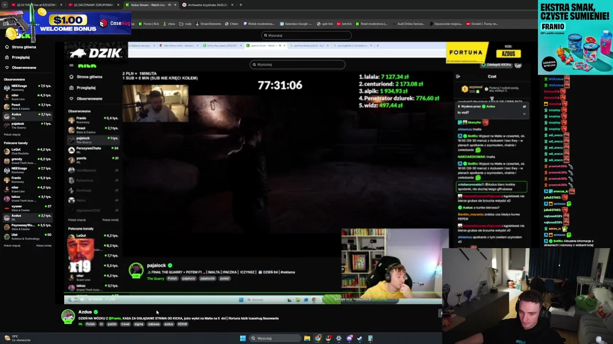613x344 pixels.
Task: Open Przeglądaj in the Kick sidebar
Action: (x=17, y=57)
